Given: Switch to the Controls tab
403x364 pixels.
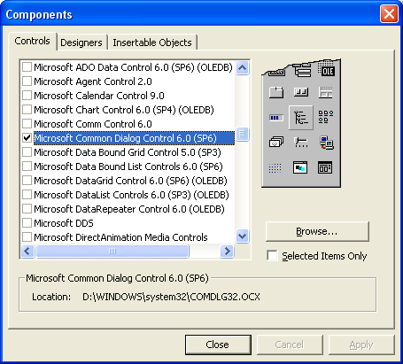Looking at the screenshot, I should tap(33, 41).
